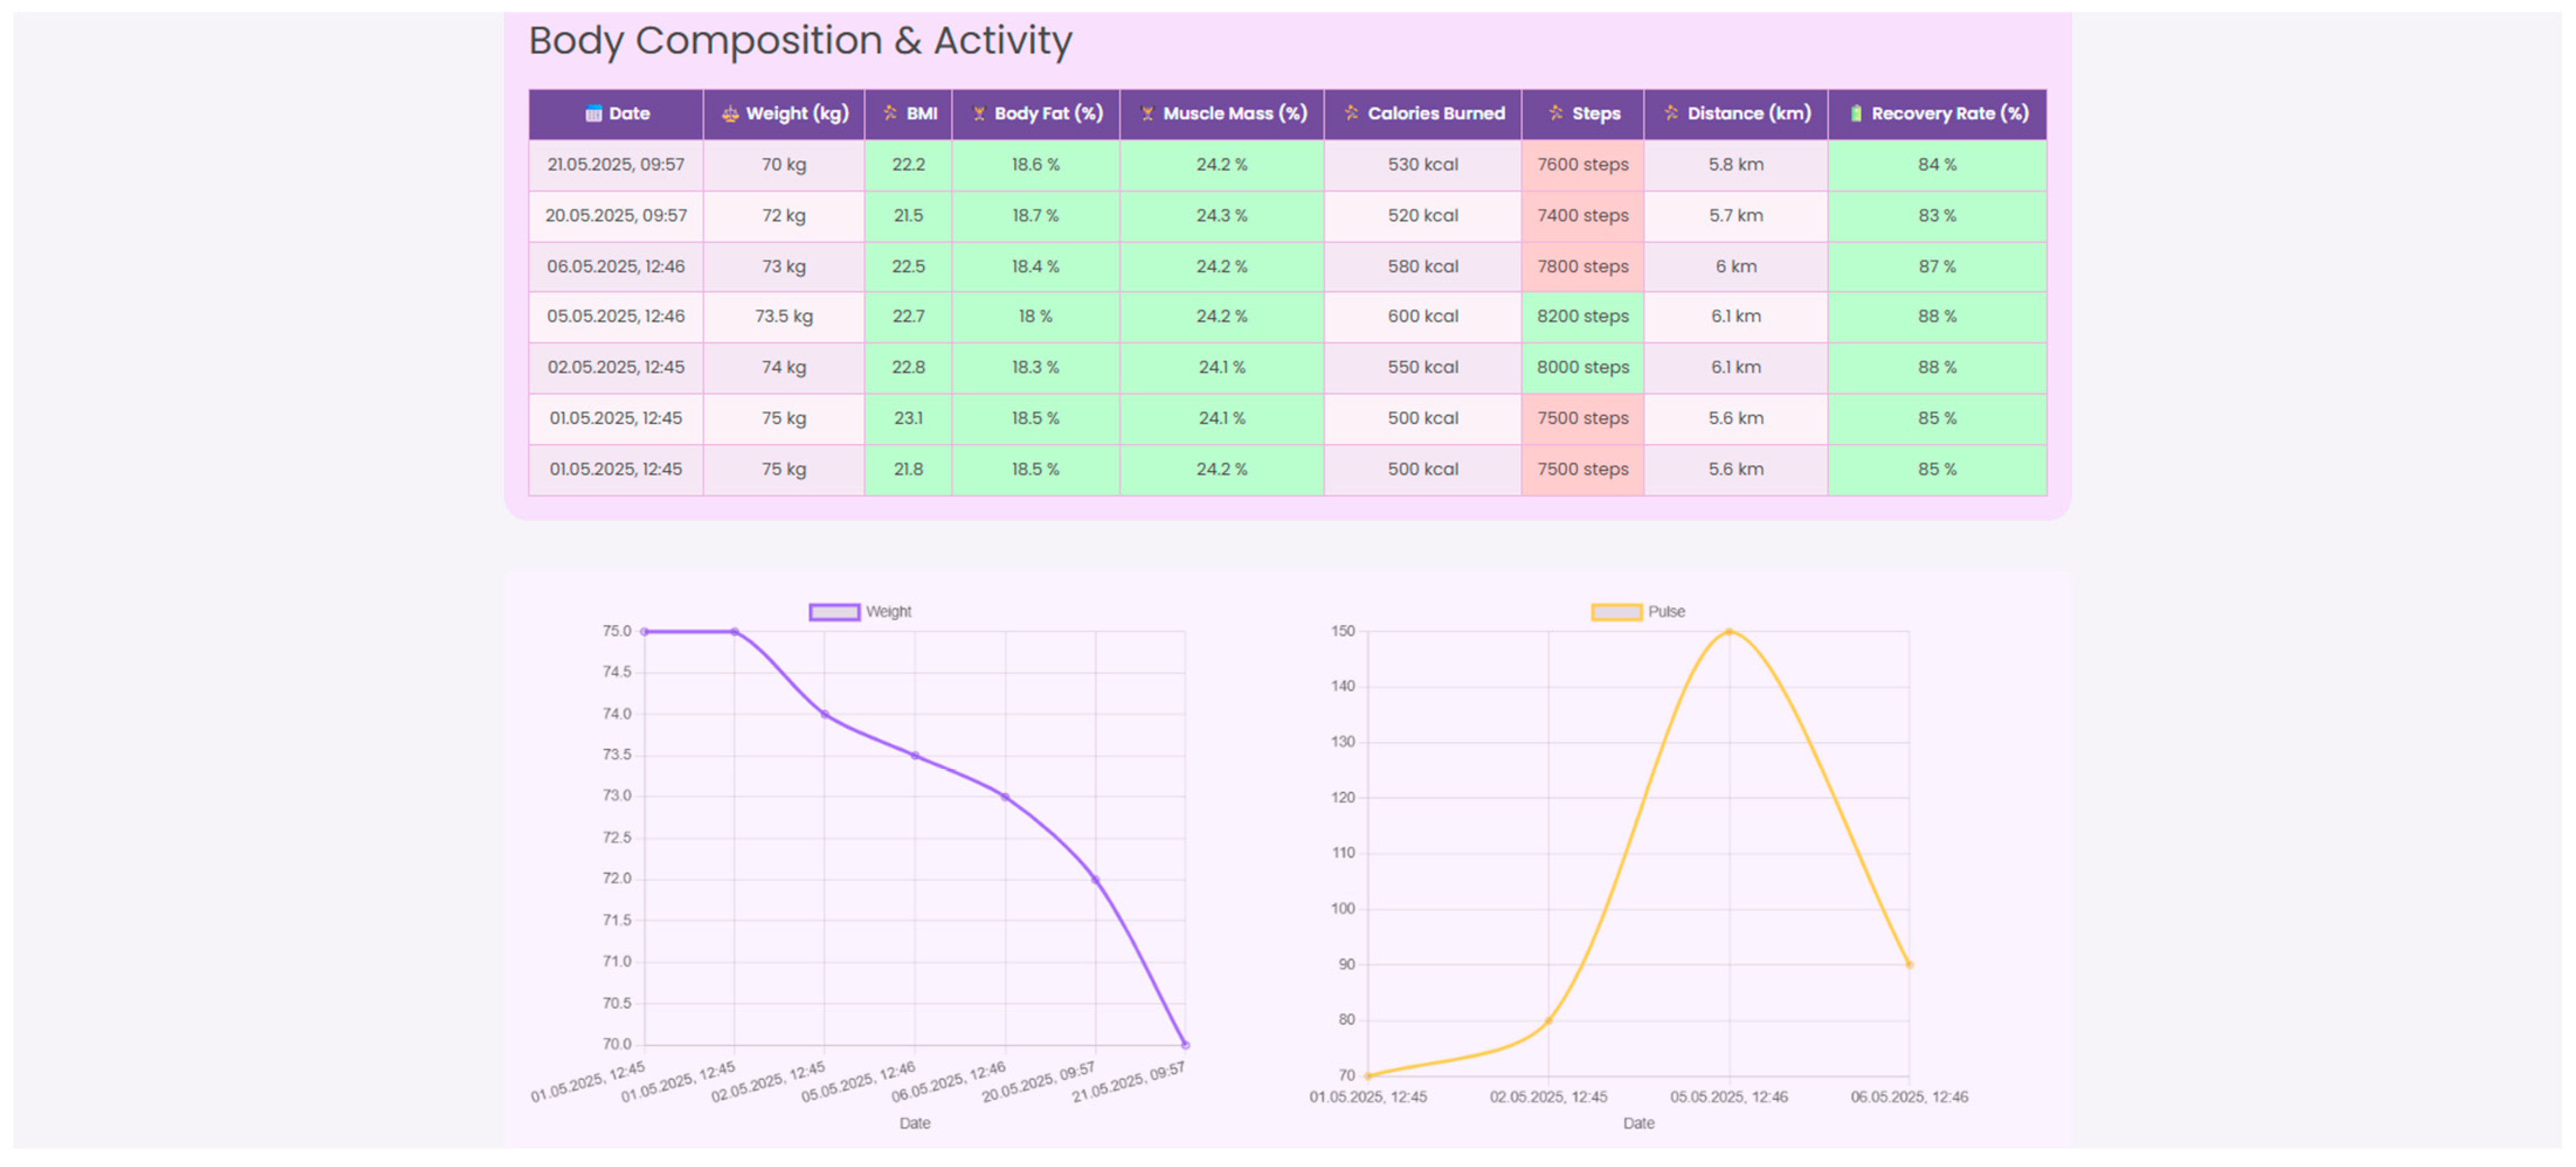The width and height of the screenshot is (2576, 1167).
Task: Click the icon beside Body Fat (%) header
Action: click(979, 114)
